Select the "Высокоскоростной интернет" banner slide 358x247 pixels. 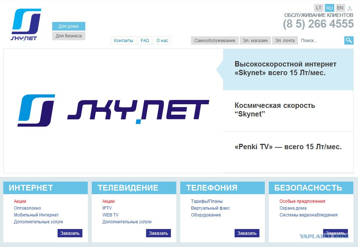coord(288,69)
